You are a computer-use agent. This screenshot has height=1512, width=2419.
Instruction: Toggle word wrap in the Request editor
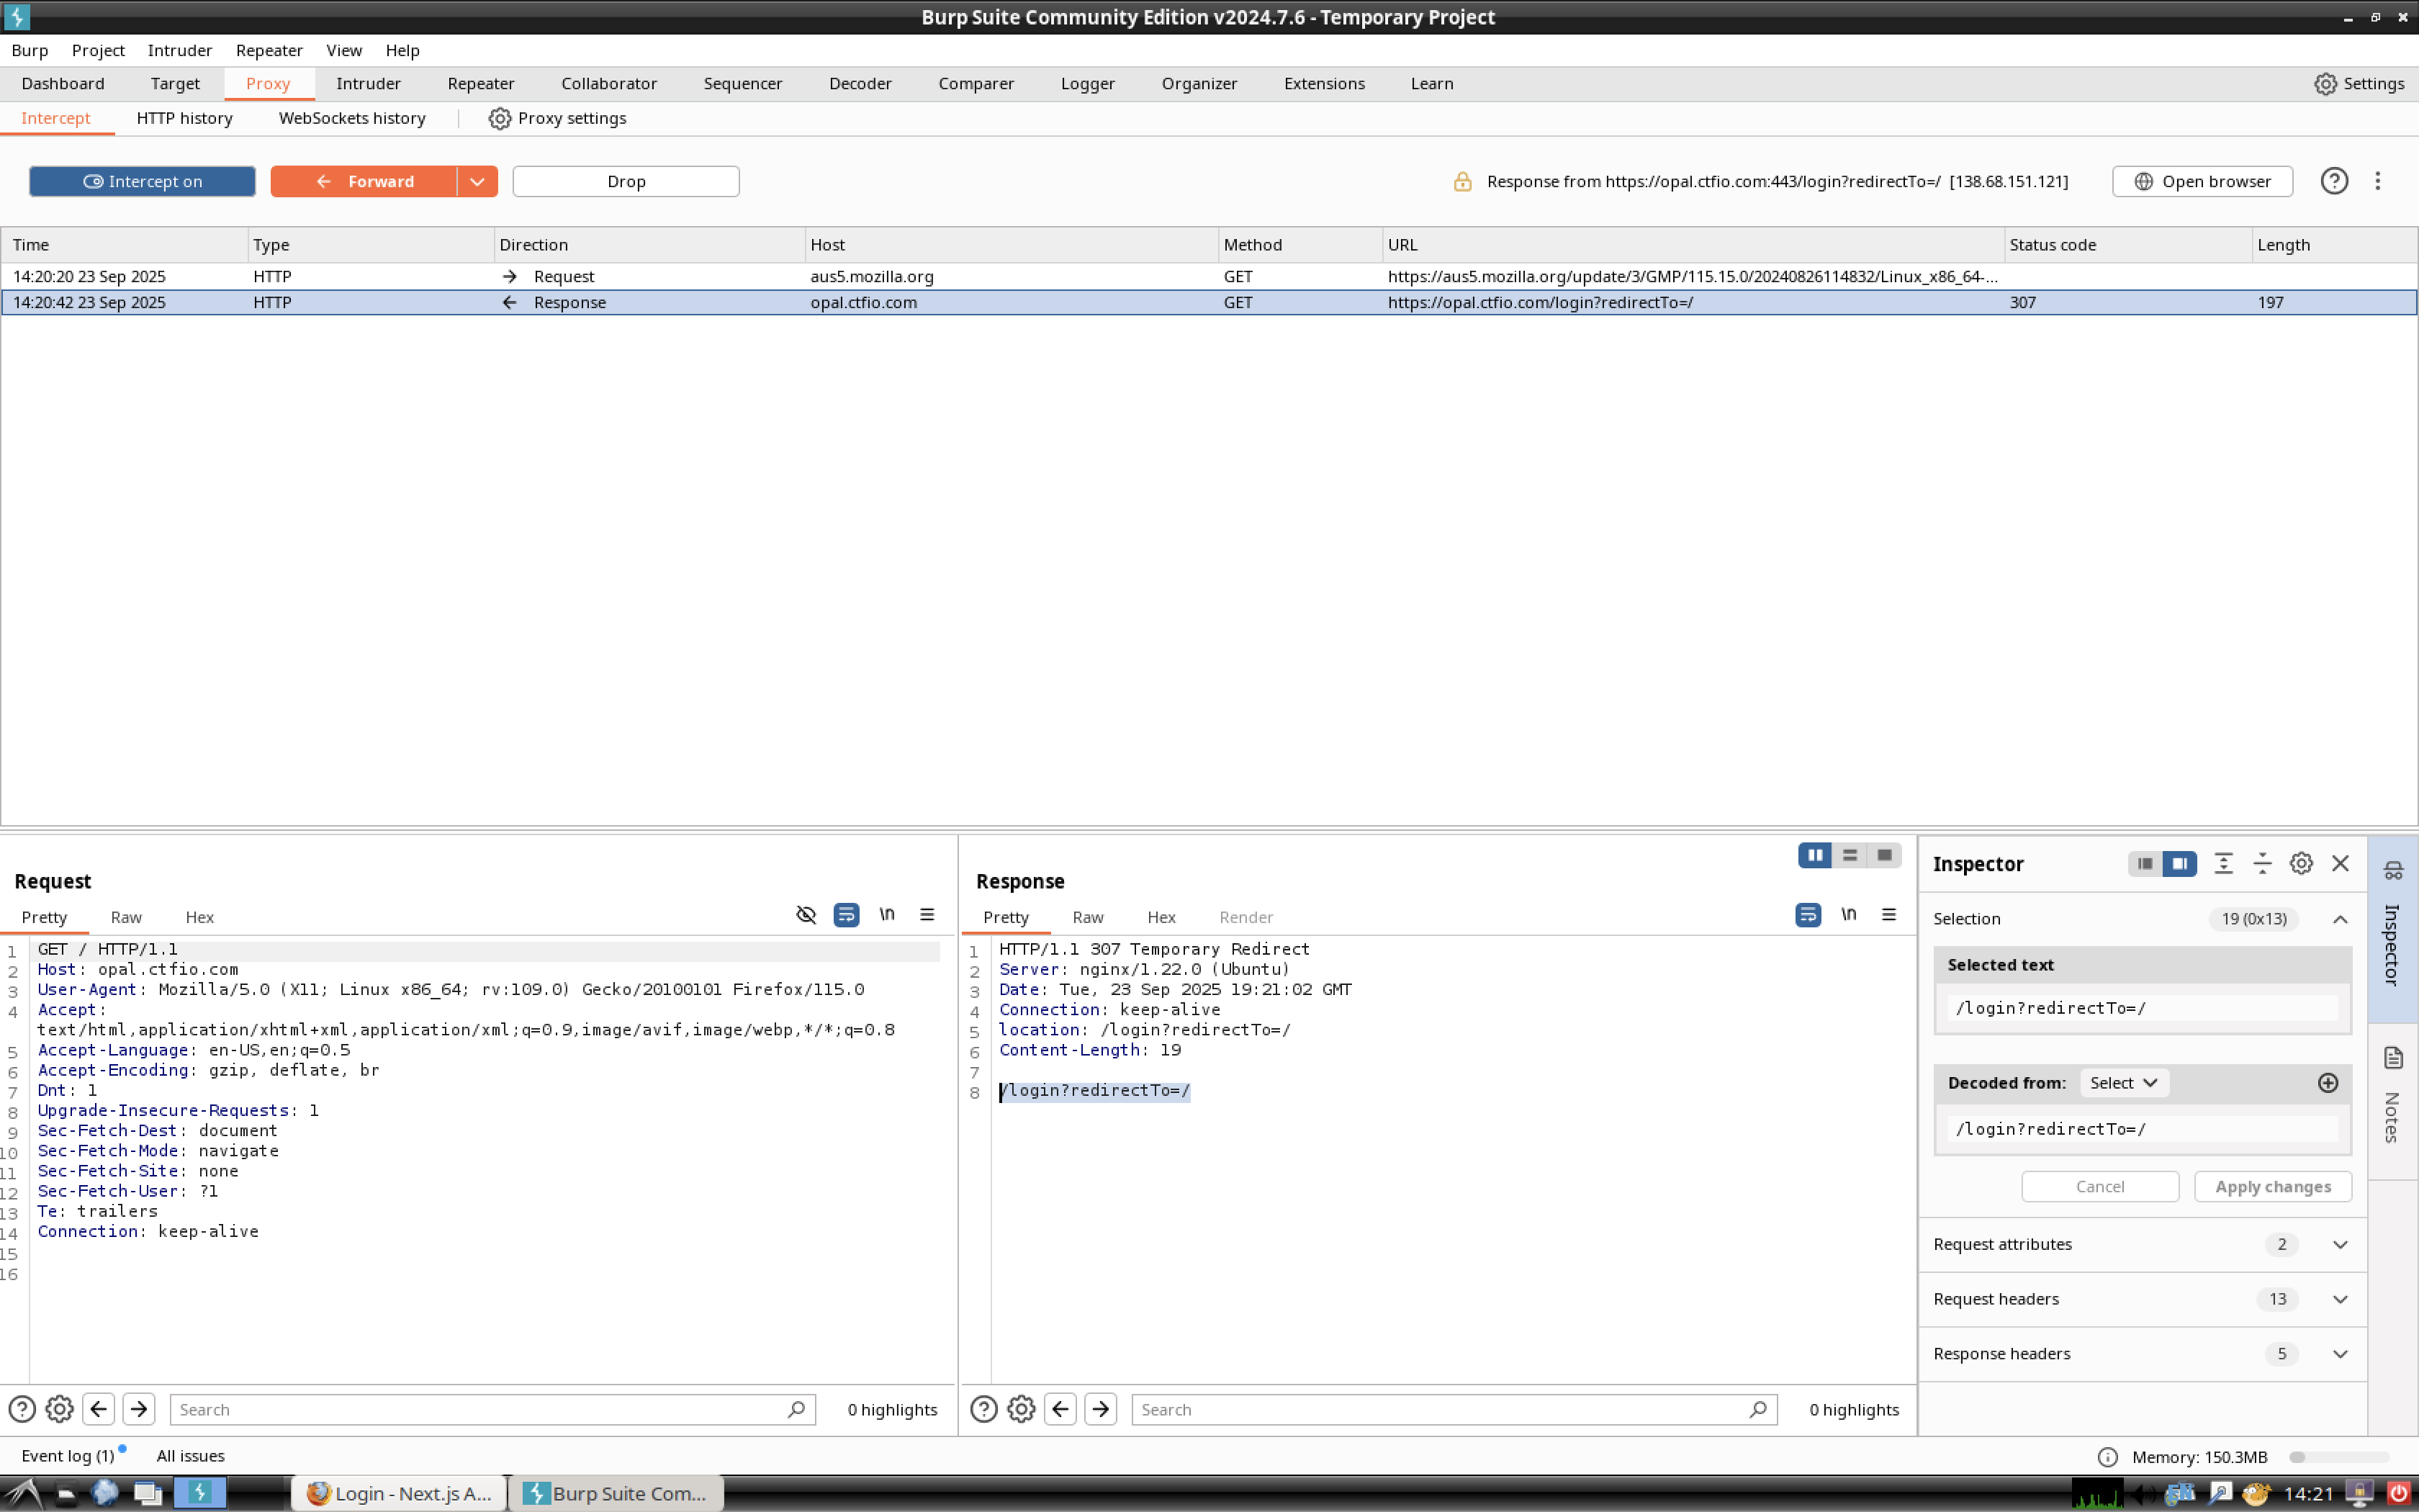[846, 915]
